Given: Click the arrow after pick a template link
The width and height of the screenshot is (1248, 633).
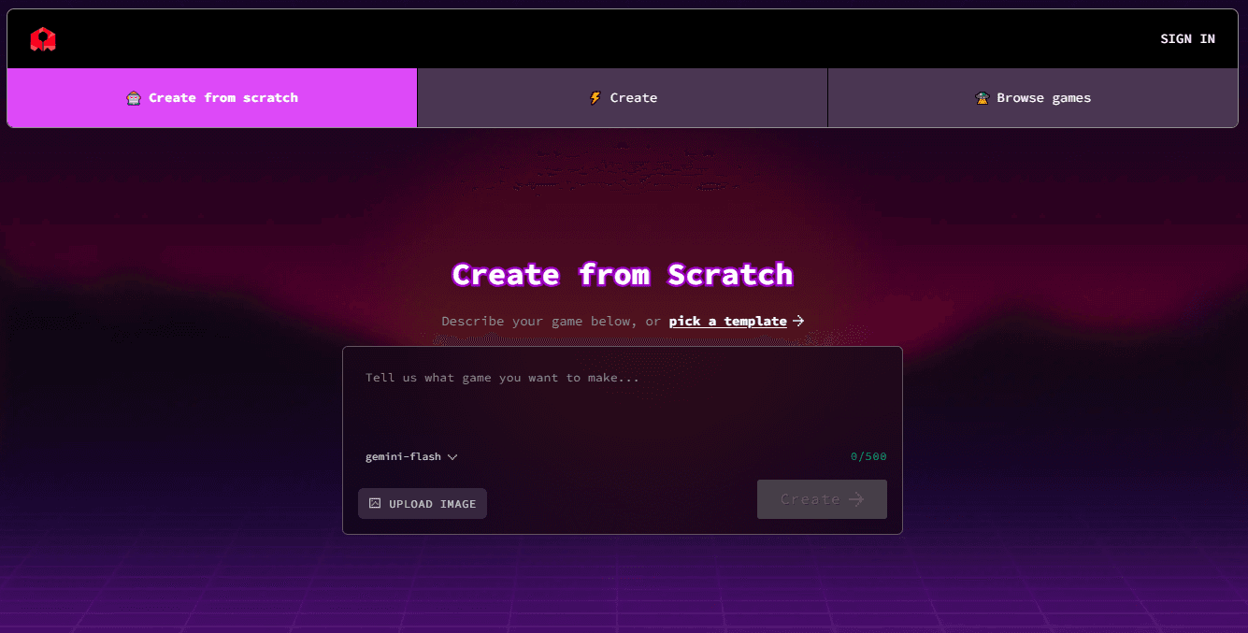Looking at the screenshot, I should coord(799,321).
